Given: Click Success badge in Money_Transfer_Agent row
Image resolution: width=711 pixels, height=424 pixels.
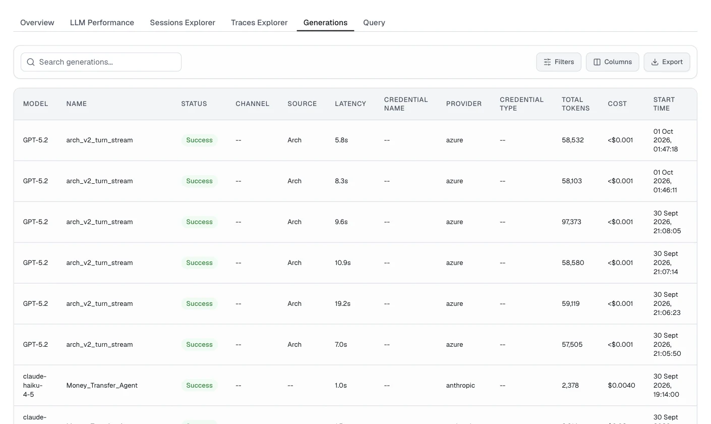Looking at the screenshot, I should pyautogui.click(x=199, y=386).
